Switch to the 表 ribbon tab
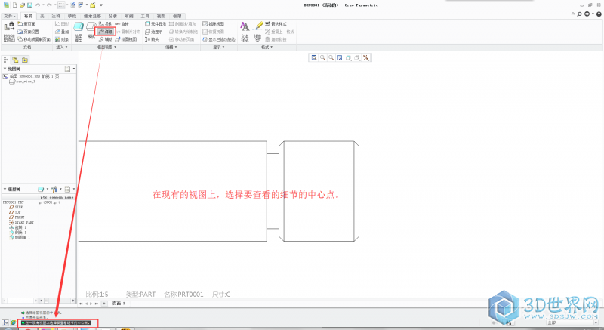Image resolution: width=604 pixels, height=330 pixels. (x=42, y=16)
